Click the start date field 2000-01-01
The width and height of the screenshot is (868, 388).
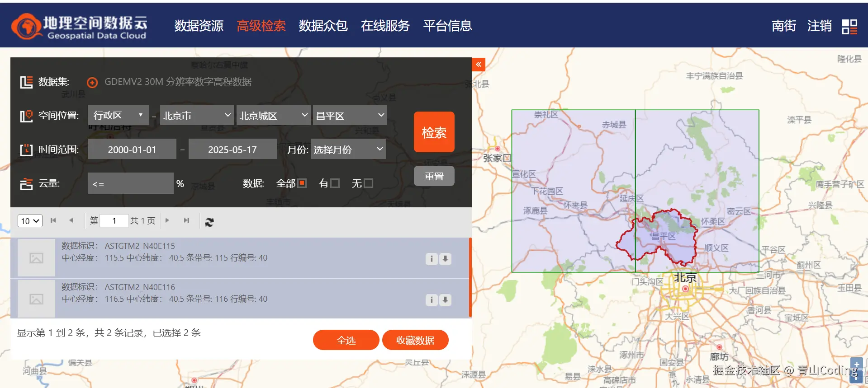tap(132, 149)
